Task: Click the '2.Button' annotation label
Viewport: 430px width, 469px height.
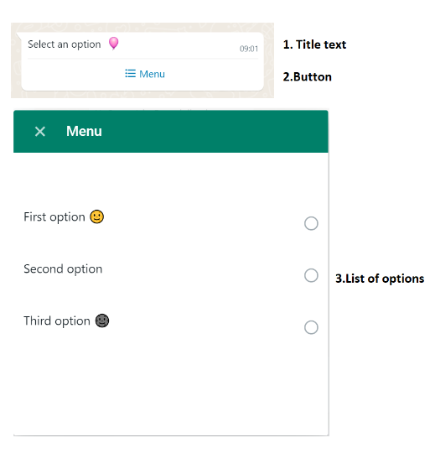Action: (x=307, y=77)
